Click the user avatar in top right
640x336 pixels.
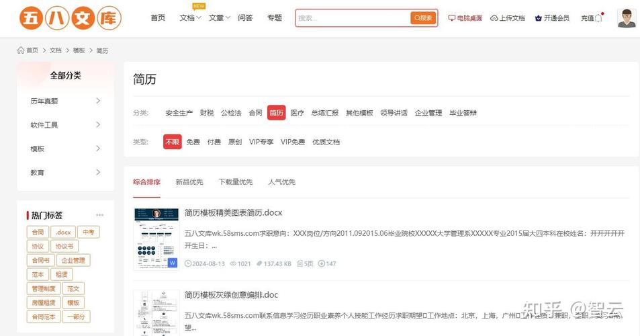pyautogui.click(x=626, y=18)
